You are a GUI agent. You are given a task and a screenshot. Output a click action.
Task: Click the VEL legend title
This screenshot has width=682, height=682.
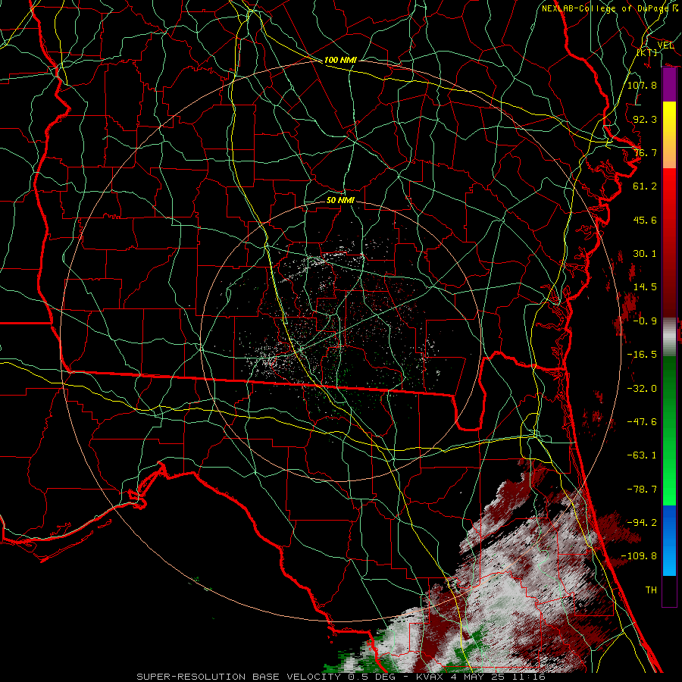(665, 45)
